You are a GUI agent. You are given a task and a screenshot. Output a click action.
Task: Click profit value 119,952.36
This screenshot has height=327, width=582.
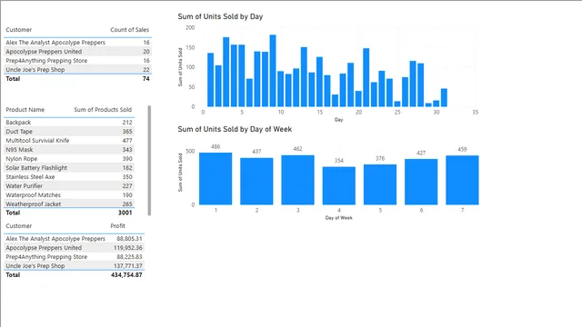point(127,248)
